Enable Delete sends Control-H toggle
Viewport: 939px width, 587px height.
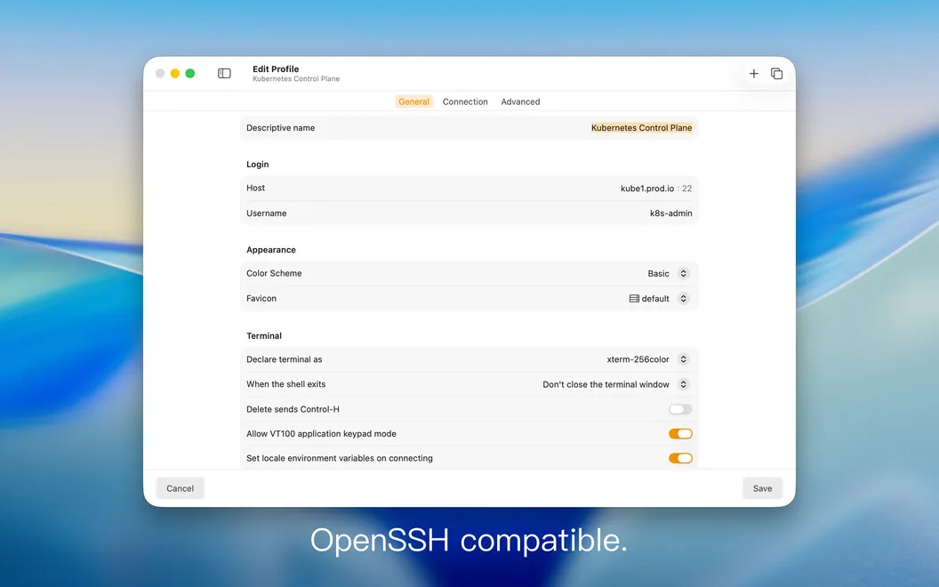[680, 409]
